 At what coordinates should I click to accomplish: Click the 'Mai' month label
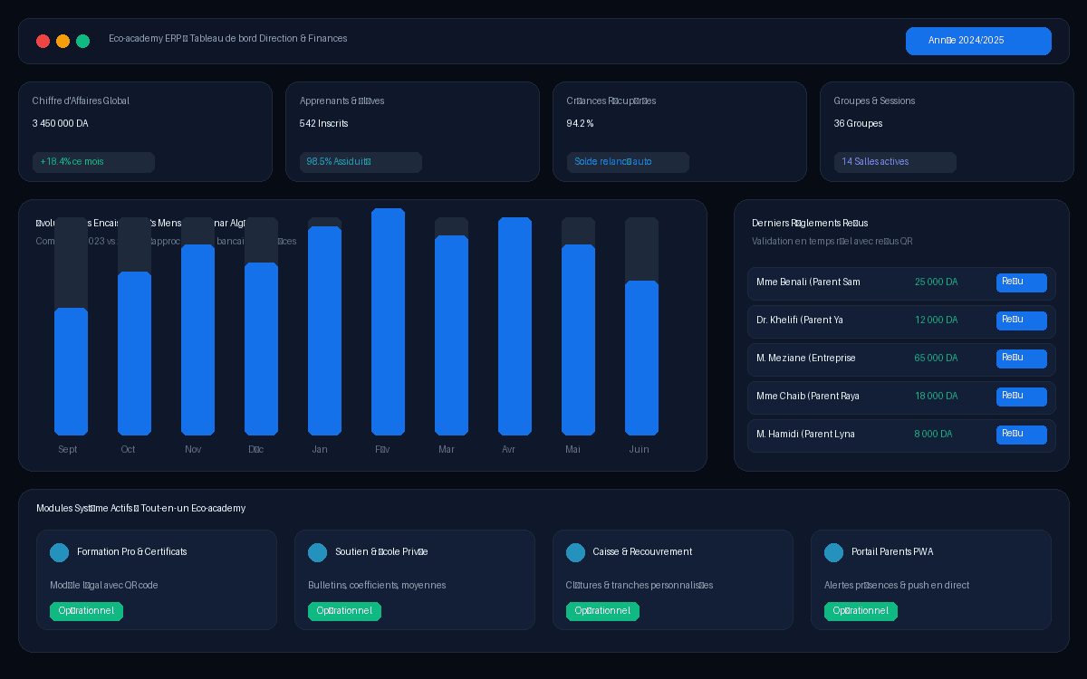click(x=572, y=450)
